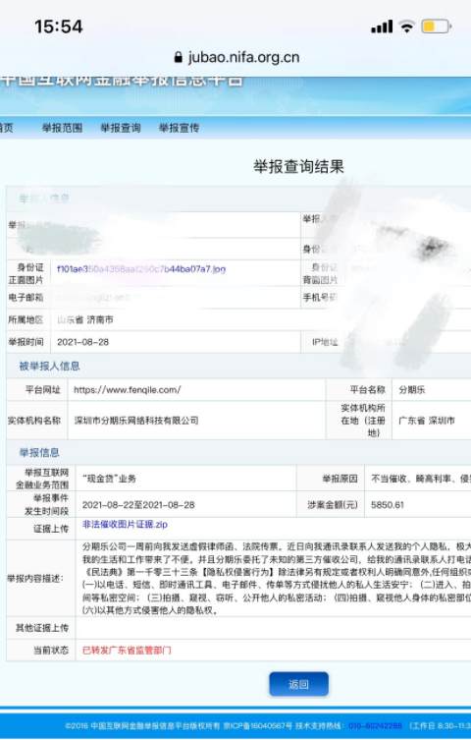The width and height of the screenshot is (471, 740).
Task: Click the 2021-08-22至2021-08-28 date range
Action: [138, 505]
